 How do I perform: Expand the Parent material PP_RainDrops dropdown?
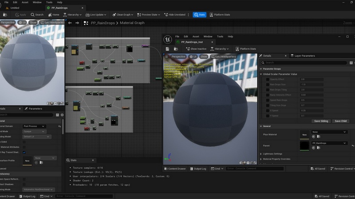point(329,143)
